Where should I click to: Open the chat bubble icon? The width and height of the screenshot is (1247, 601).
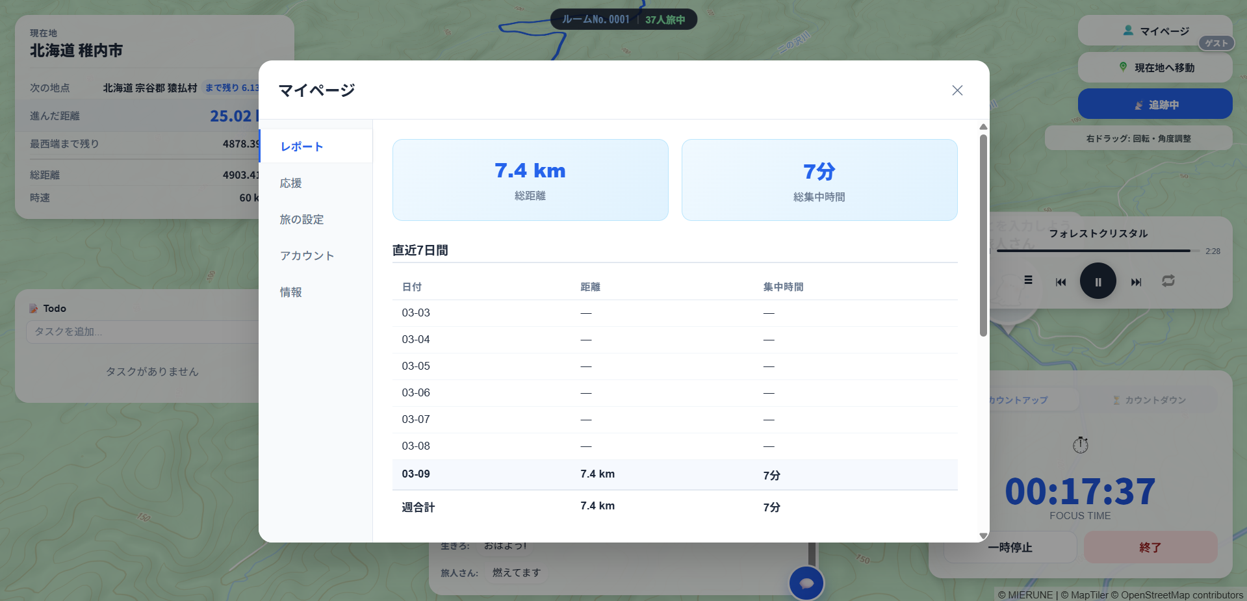coord(806,583)
